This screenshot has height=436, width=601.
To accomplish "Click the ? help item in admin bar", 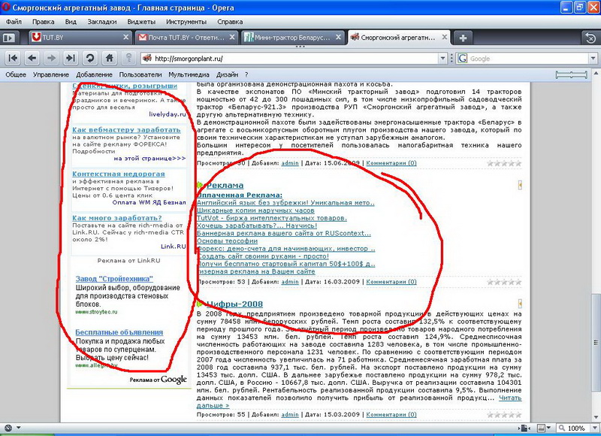I will [x=246, y=74].
